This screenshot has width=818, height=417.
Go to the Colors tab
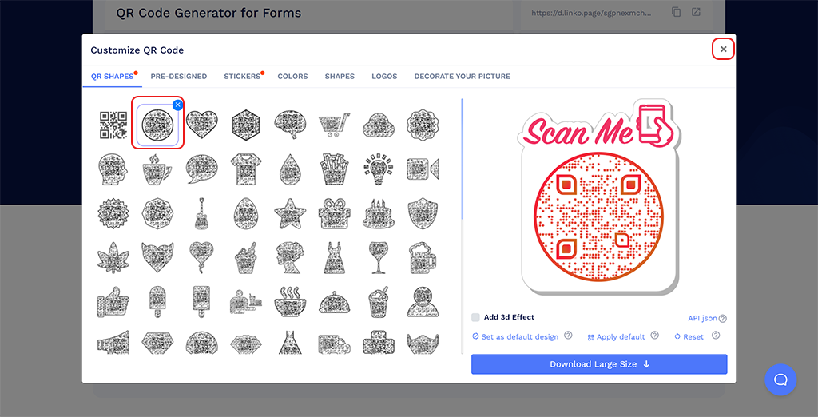(x=292, y=77)
